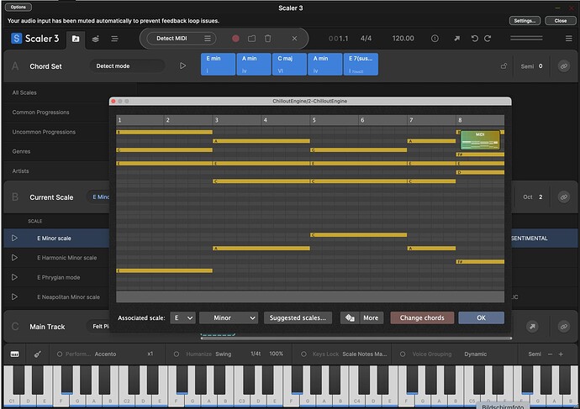Click the folder icon next to record

(x=251, y=39)
